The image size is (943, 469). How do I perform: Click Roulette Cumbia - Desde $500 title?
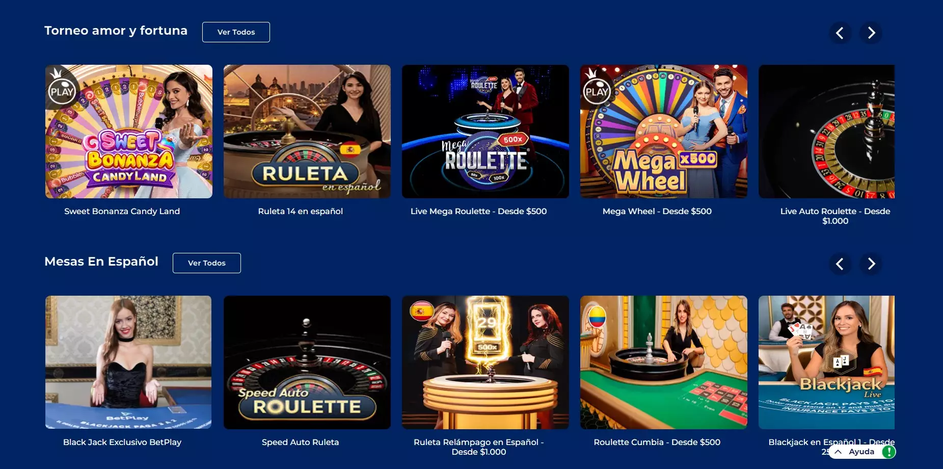657,442
